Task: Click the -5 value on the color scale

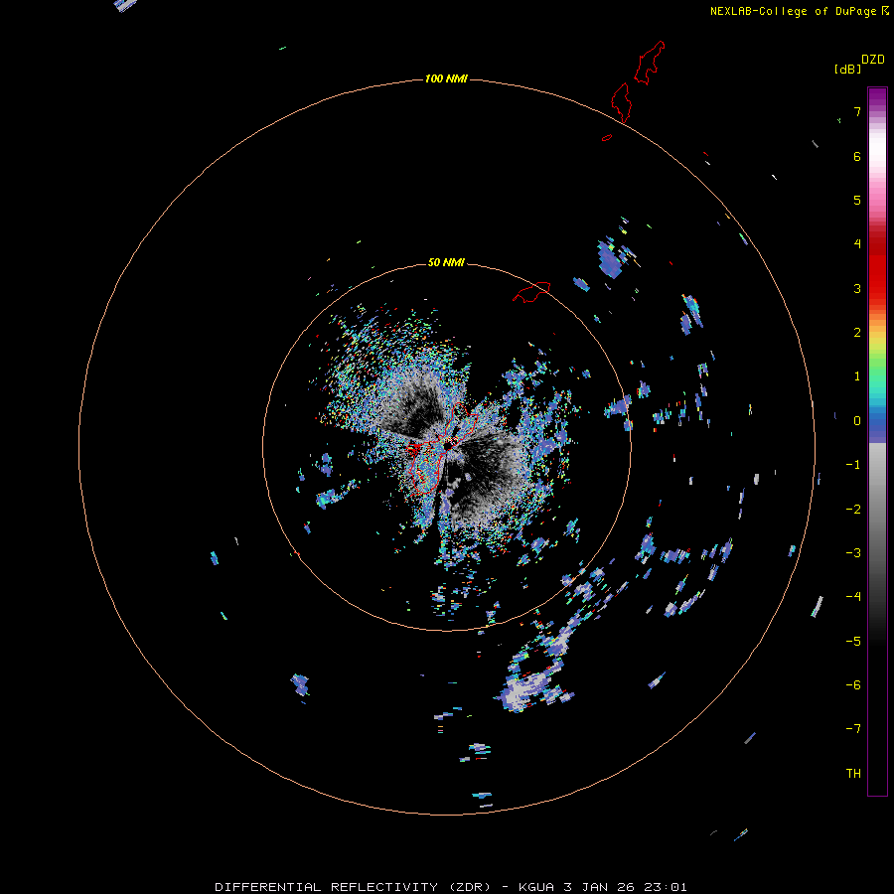Action: click(853, 642)
